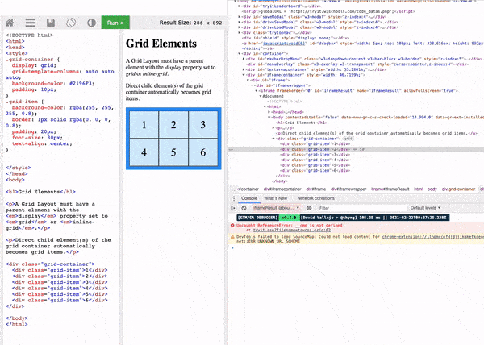Click the iframe#iframeResult breadcrumb
The height and width of the screenshot is (345, 484).
coord(390,189)
